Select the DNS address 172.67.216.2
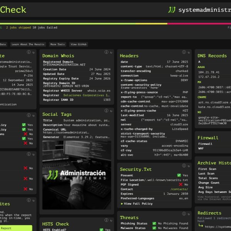The image size is (231, 231). tap(209, 77)
